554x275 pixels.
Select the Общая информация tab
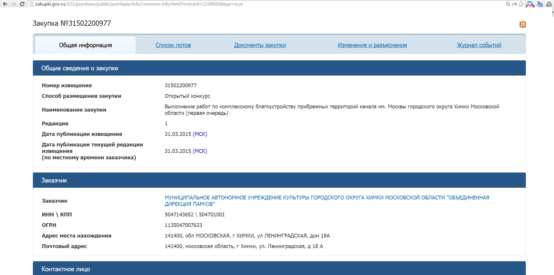click(85, 45)
